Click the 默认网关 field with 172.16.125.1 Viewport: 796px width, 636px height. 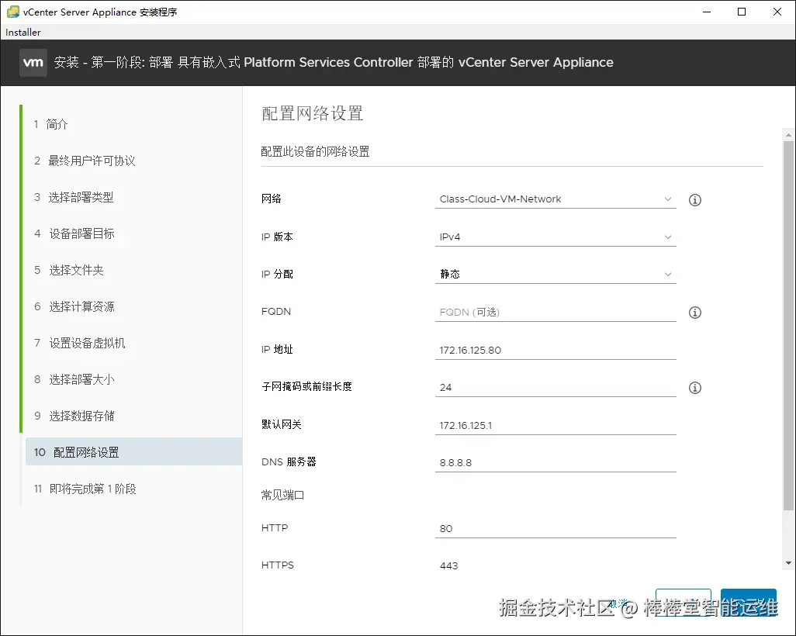tap(555, 425)
